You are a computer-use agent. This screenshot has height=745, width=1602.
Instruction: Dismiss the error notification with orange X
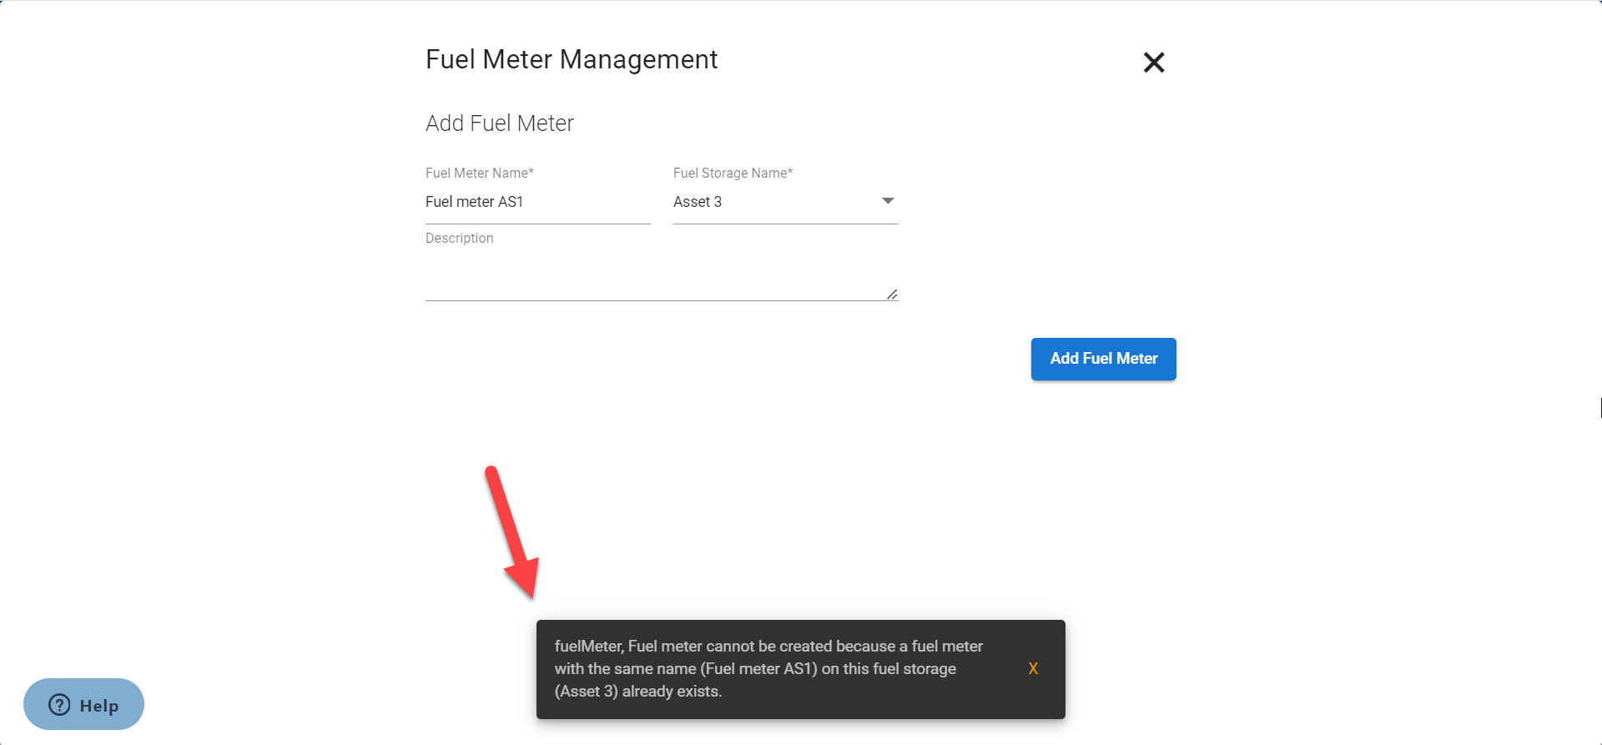tap(1033, 668)
